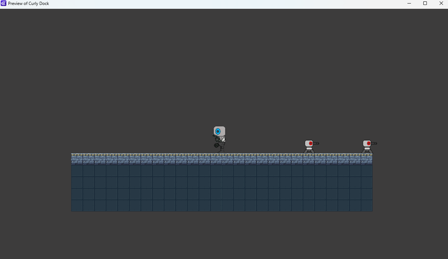Click the robot player's torso
The height and width of the screenshot is (259, 448).
point(221,140)
